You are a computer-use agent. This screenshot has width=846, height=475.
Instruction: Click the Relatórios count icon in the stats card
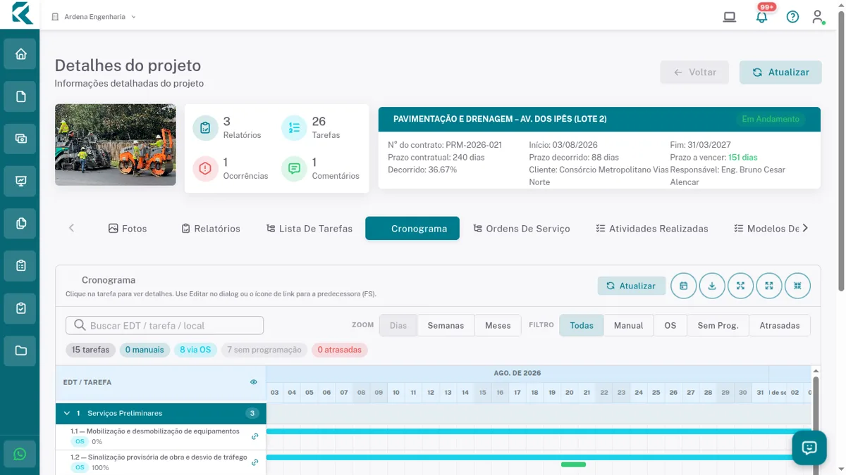(x=205, y=128)
